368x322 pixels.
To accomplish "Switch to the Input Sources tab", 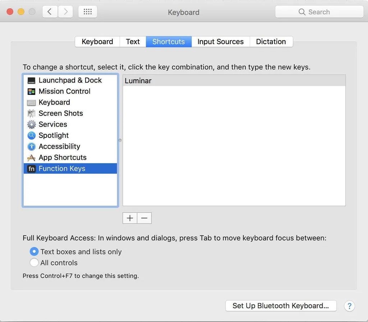I will (x=220, y=42).
